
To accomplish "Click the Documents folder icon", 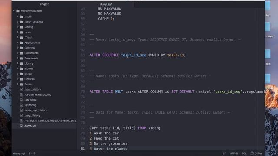I will click(x=21, y=53).
